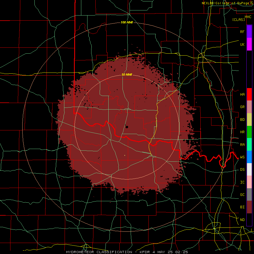The width and height of the screenshot is (254, 254).
Task: Click the ND legend label text
Action: coord(242,220)
